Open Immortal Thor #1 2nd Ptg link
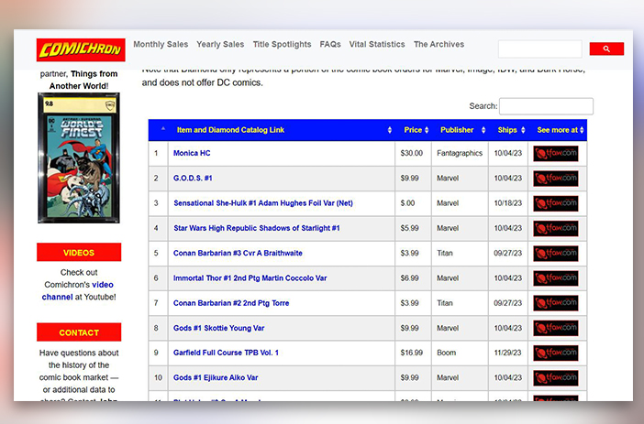This screenshot has height=424, width=644. click(250, 278)
